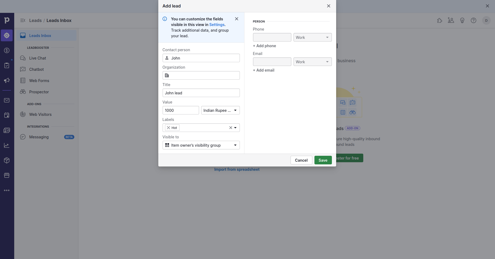Open Marketplace storefront icon in sidebar

pyautogui.click(x=7, y=175)
